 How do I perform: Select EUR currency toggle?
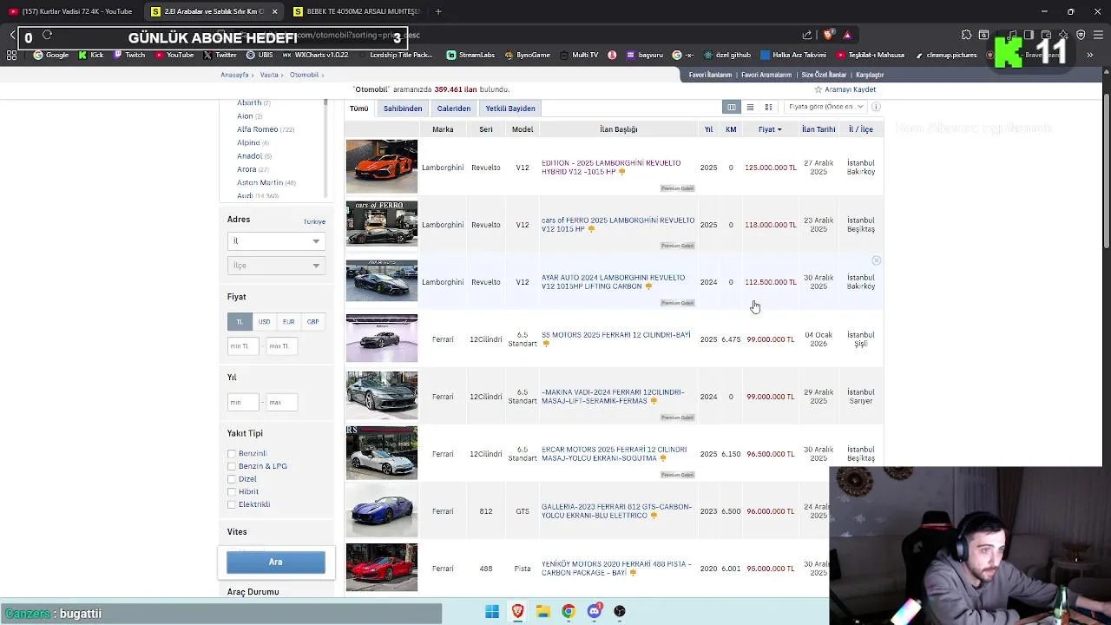(x=288, y=321)
